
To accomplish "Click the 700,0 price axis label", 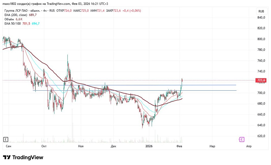I will click(261, 93).
